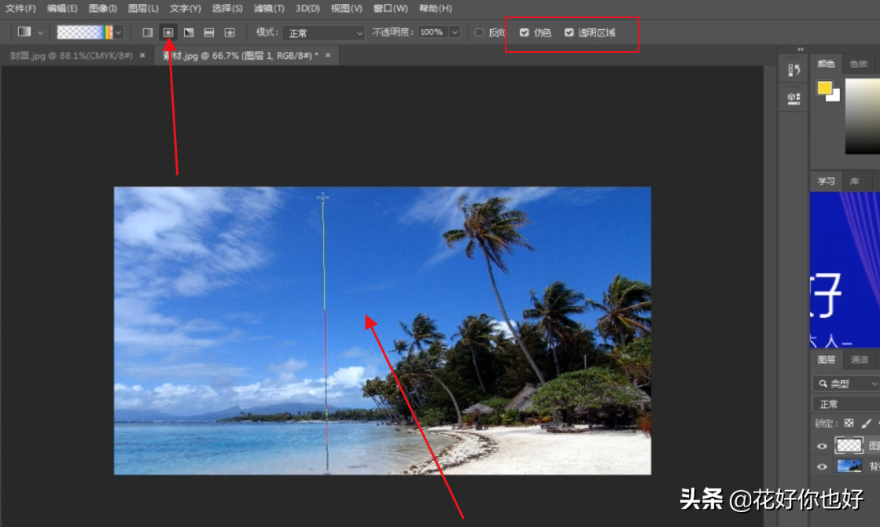Select the diamond gradient style icon

coord(230,32)
